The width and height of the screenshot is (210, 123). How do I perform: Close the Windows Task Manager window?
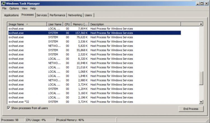[x=206, y=3]
